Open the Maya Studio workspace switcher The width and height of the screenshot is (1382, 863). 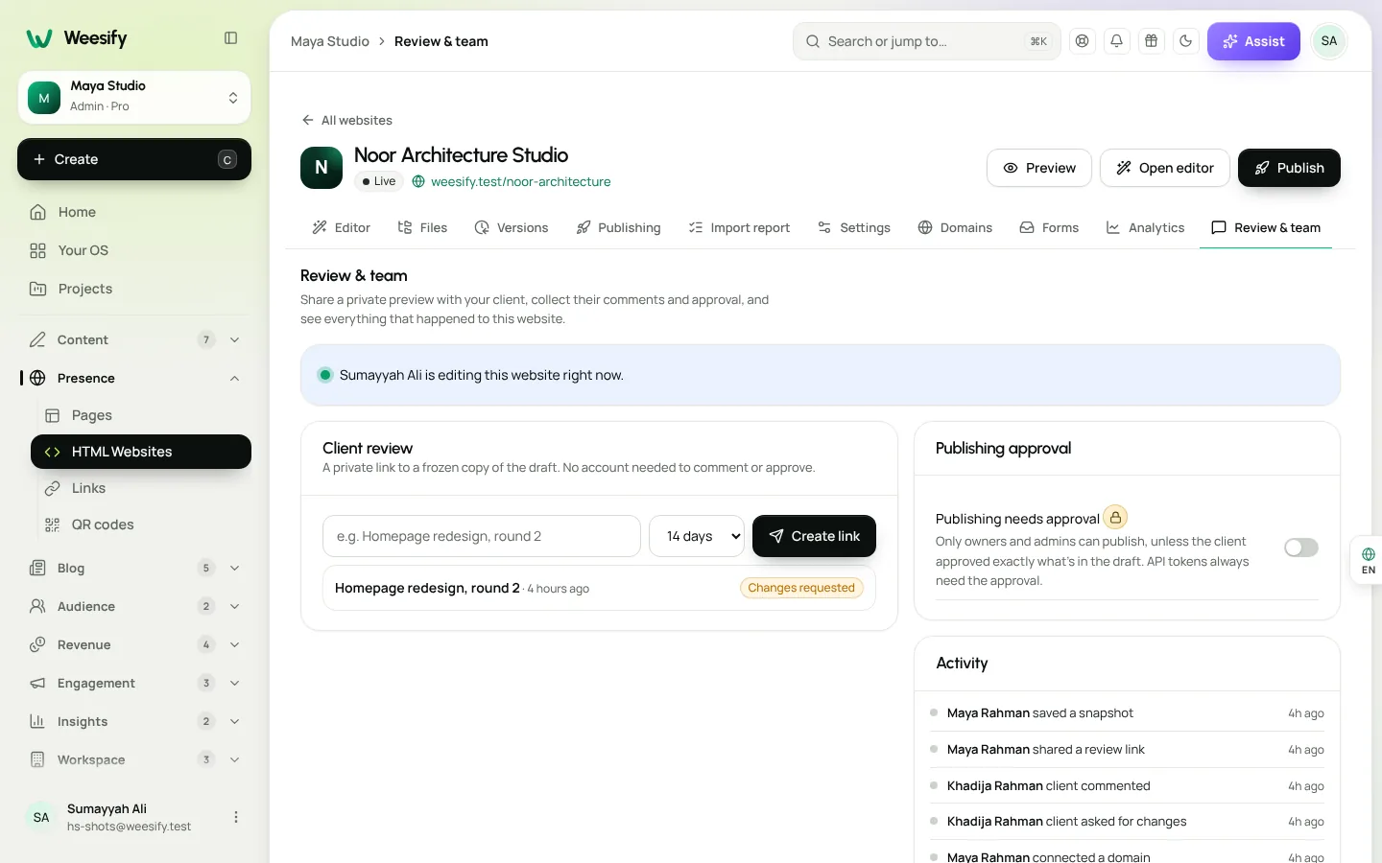pyautogui.click(x=134, y=97)
